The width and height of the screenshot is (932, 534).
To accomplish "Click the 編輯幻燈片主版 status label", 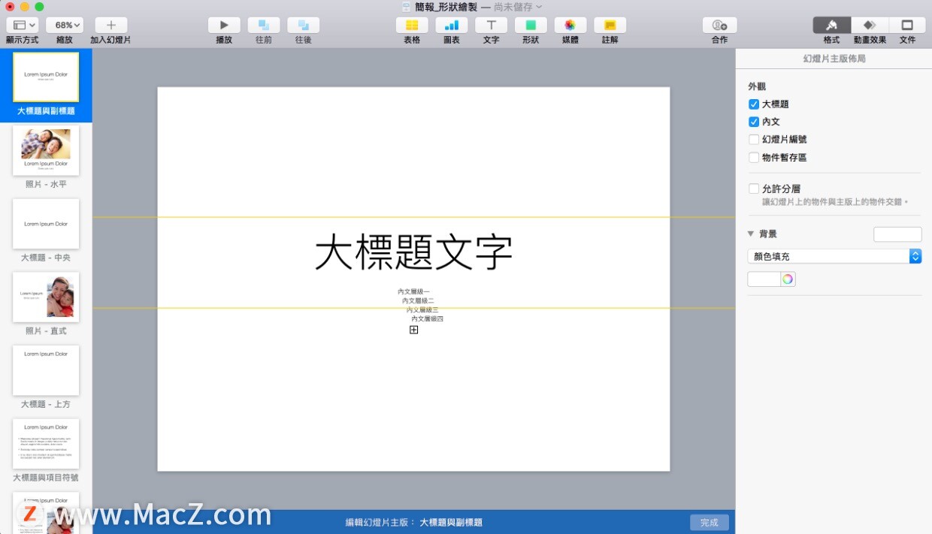I will click(x=379, y=523).
